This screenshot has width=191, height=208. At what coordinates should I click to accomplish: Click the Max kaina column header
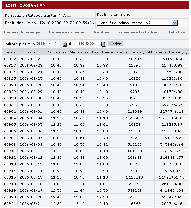click(56, 52)
